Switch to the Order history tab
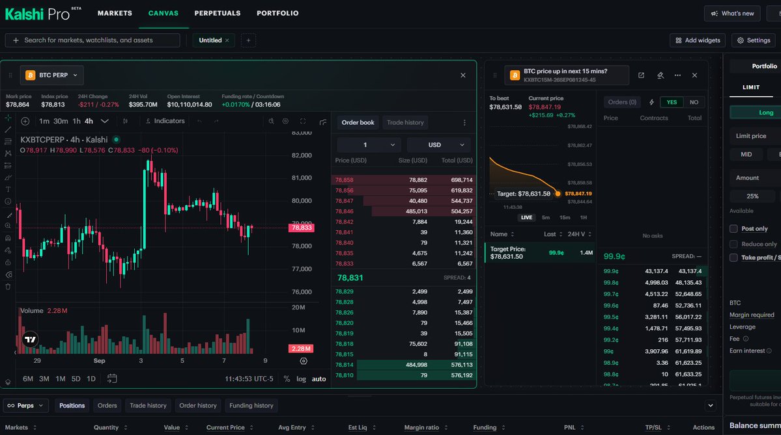The height and width of the screenshot is (435, 781). pos(198,406)
